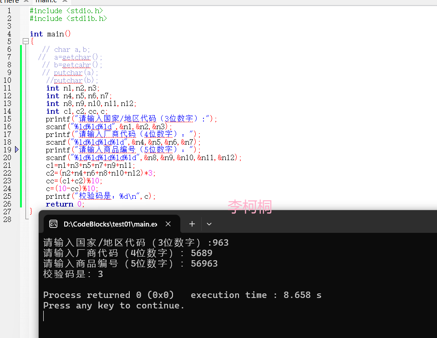The width and height of the screenshot is (437, 338).
Task: Click terminal result 校验码是: 3
Action: [x=73, y=274]
